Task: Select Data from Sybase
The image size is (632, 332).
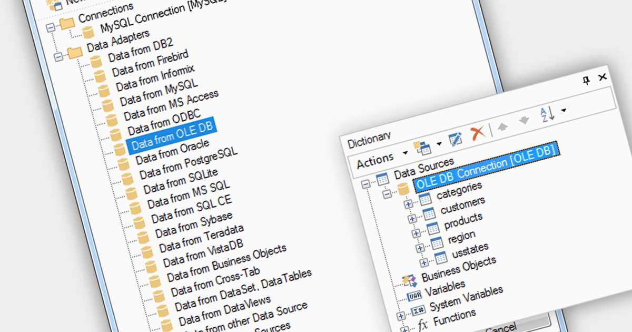Action: 193,224
